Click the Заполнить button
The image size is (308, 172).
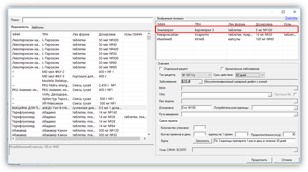tap(202, 141)
